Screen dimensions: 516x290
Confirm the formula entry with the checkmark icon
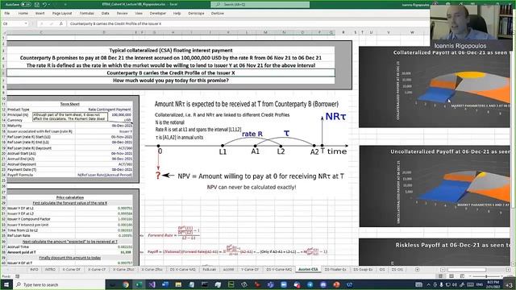click(x=51, y=23)
